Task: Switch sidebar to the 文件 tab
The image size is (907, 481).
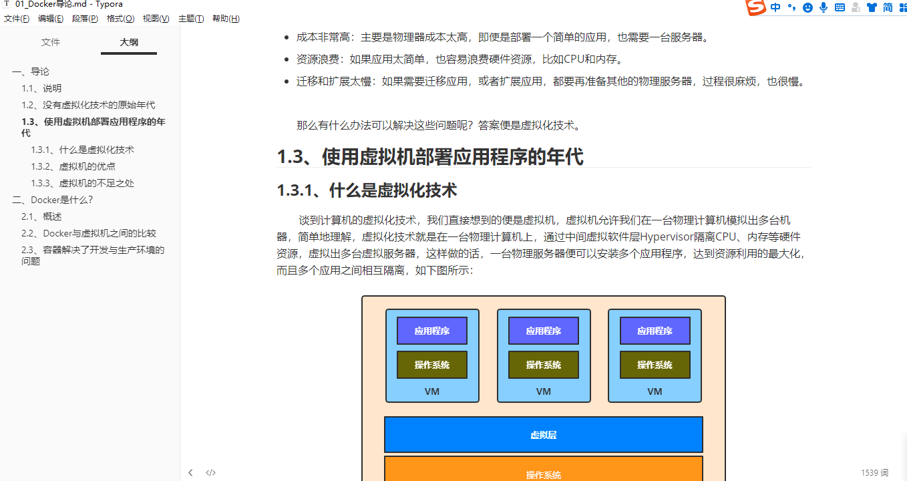Action: pyautogui.click(x=51, y=42)
